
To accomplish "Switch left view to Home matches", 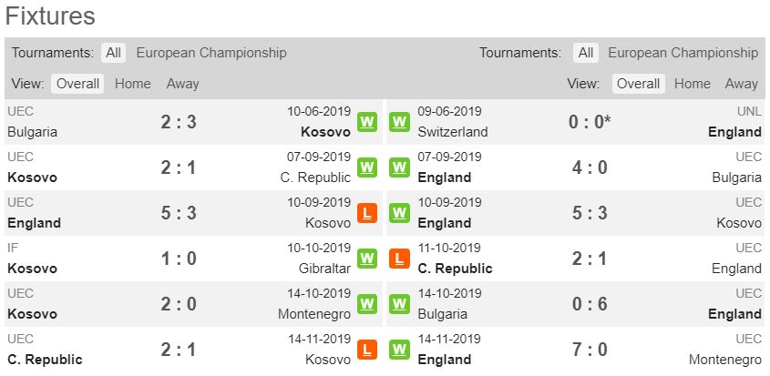I will click(x=133, y=84).
